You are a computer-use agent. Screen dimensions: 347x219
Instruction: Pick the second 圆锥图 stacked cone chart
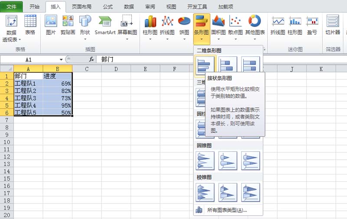[x=228, y=161]
